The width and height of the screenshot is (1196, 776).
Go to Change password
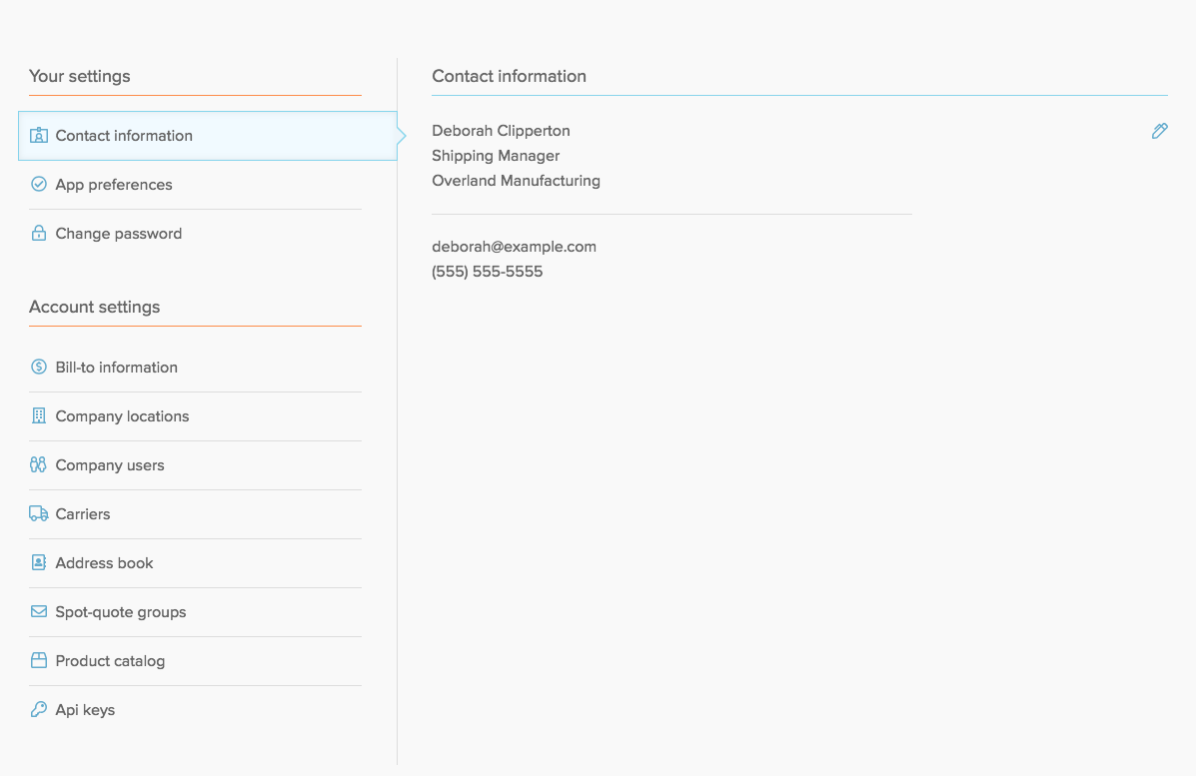(x=195, y=234)
